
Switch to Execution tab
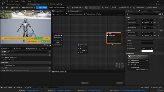[x=18, y=49]
